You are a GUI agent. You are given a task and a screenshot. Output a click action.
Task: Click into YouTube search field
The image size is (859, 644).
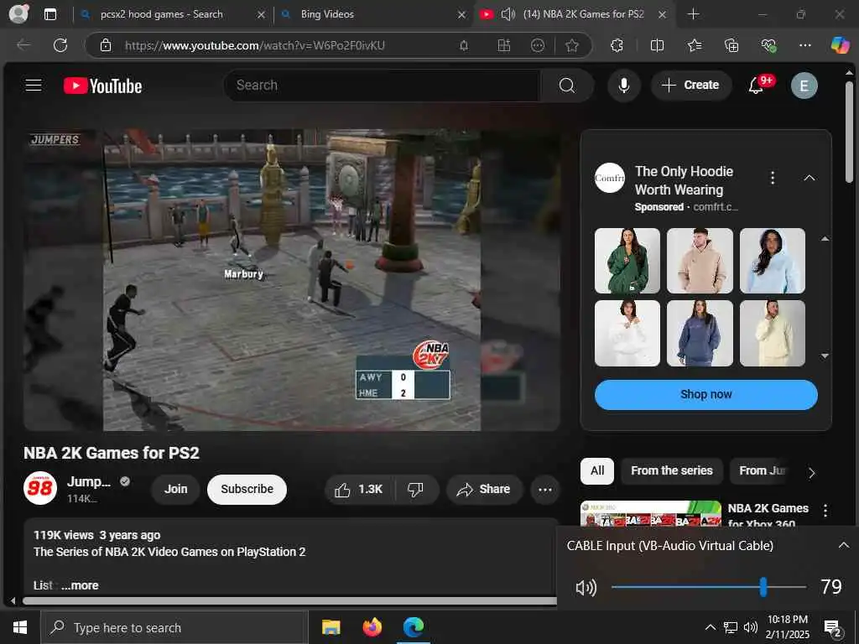point(382,86)
